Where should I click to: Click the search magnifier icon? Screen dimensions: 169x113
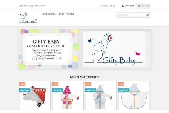pyautogui.click(x=148, y=15)
